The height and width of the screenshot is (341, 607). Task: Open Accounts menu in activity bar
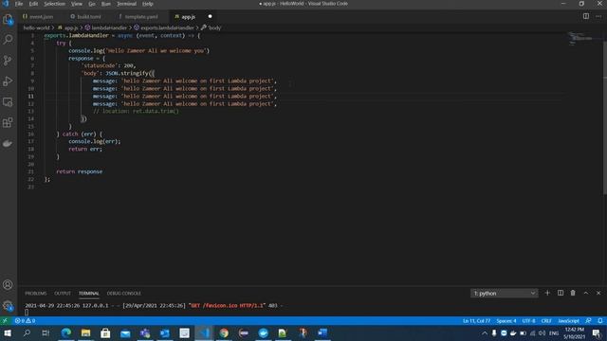8,285
